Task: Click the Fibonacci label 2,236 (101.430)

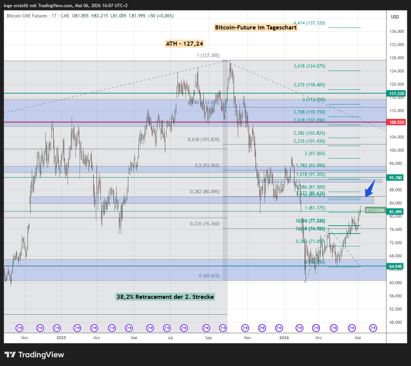Action: [309, 141]
